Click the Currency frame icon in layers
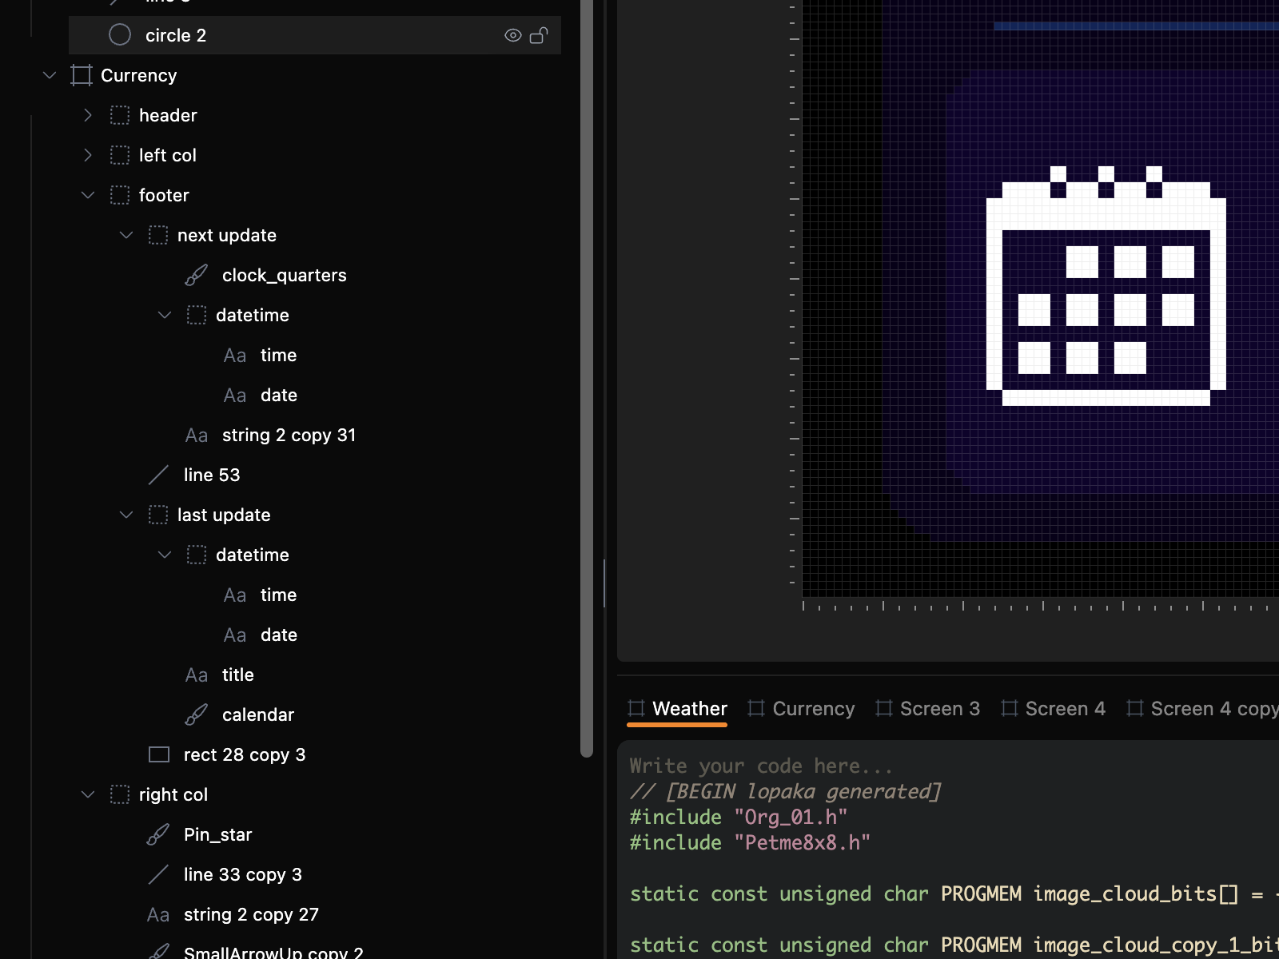1279x959 pixels. (x=82, y=75)
